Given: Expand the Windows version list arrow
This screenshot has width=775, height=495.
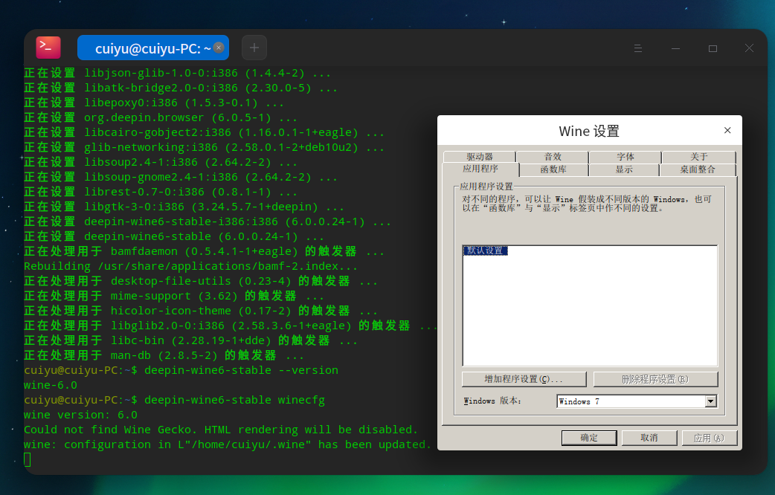Looking at the screenshot, I should tap(710, 401).
